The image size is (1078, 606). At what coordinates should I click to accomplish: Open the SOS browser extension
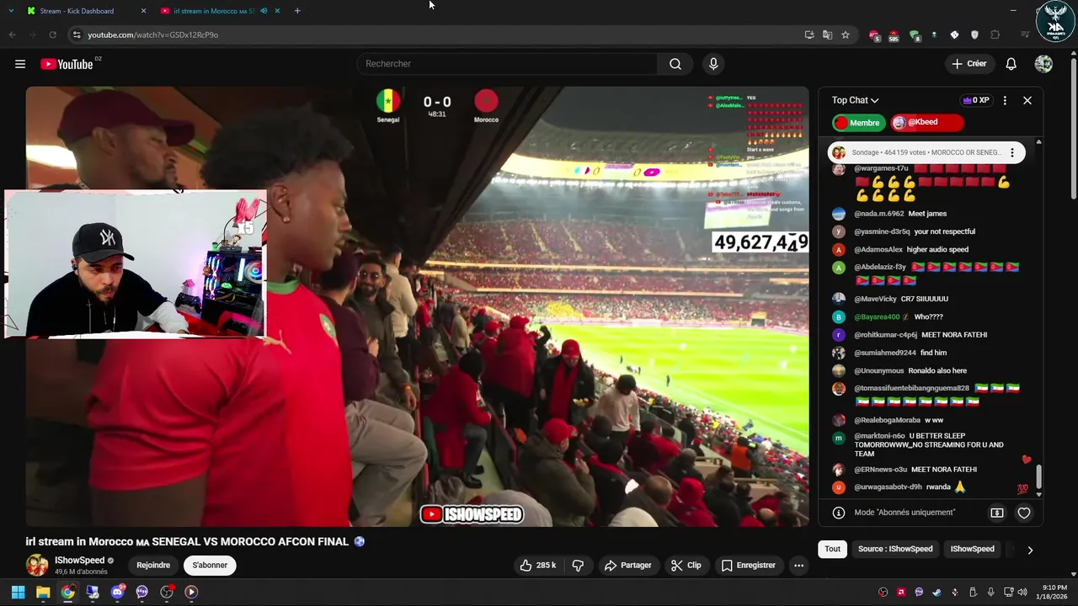click(x=894, y=35)
